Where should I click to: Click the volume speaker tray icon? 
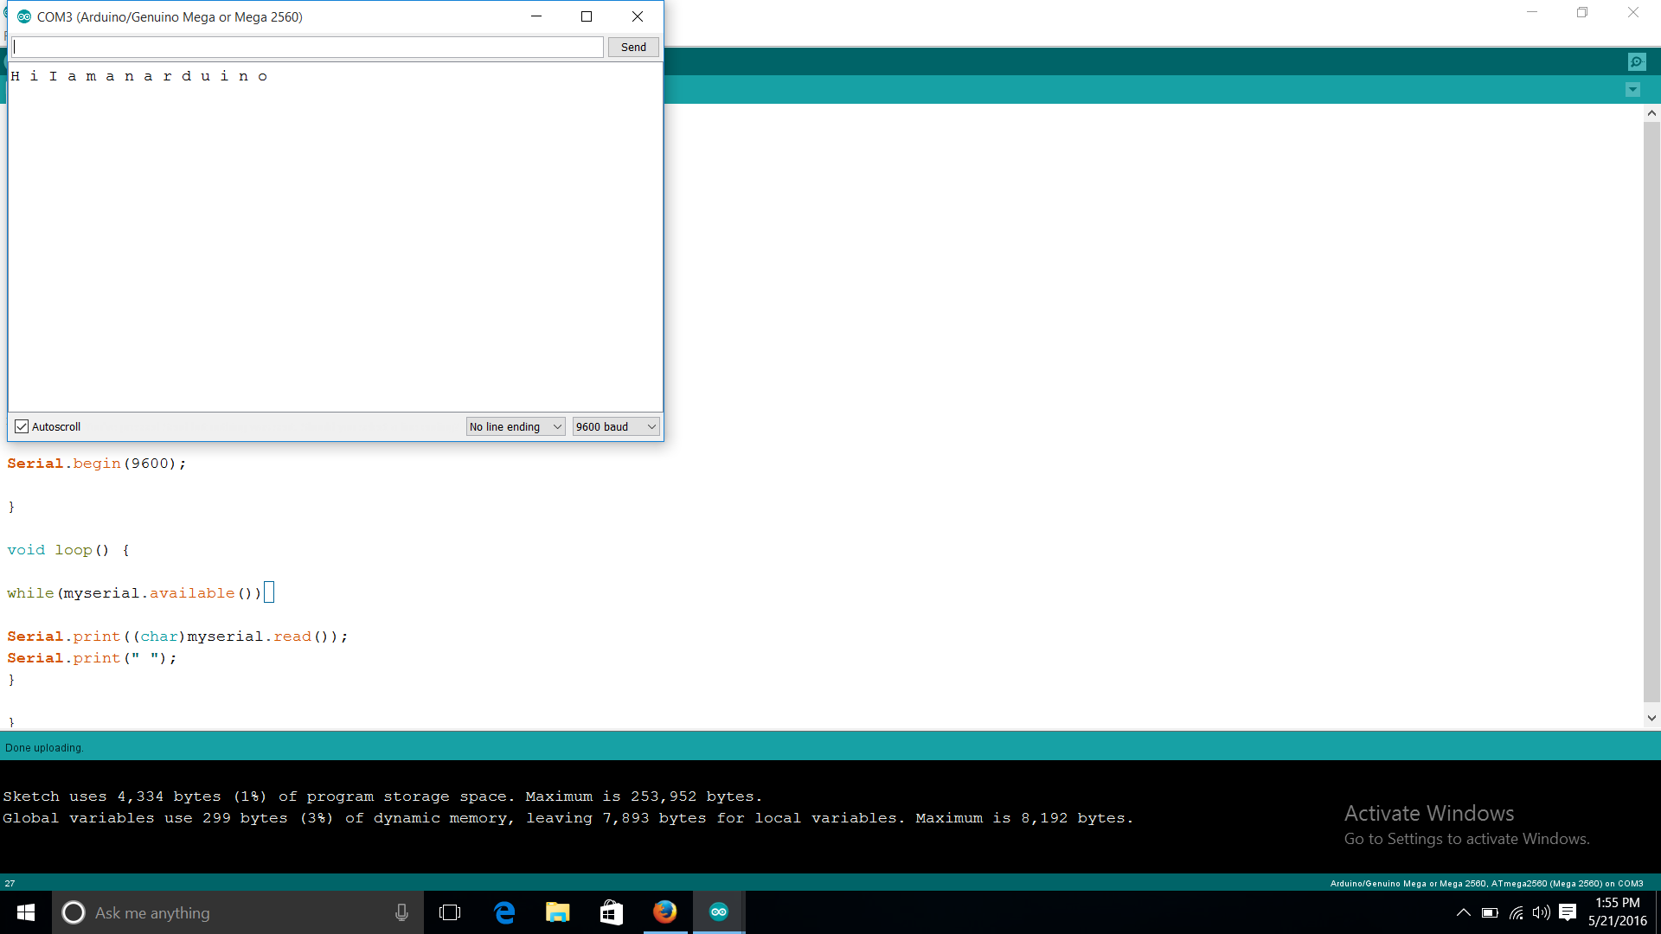1541,912
